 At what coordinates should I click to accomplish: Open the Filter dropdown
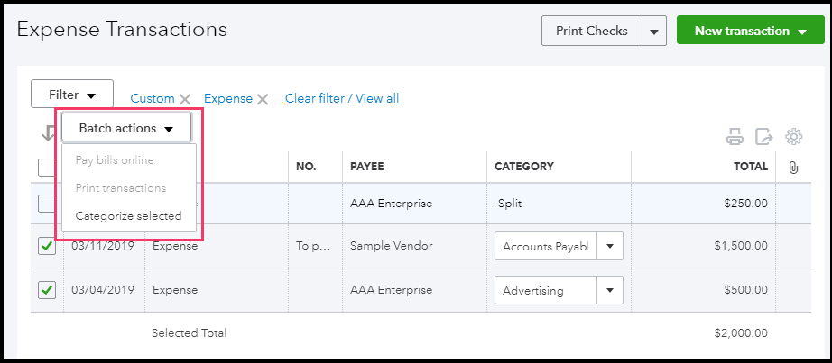pos(71,95)
